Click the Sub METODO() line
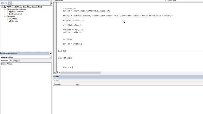 coord(65,58)
